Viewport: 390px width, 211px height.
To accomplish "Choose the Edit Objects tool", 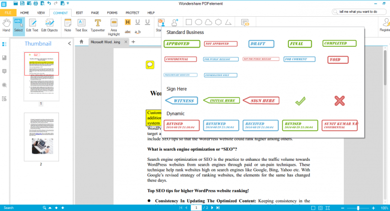I will 49,25.
